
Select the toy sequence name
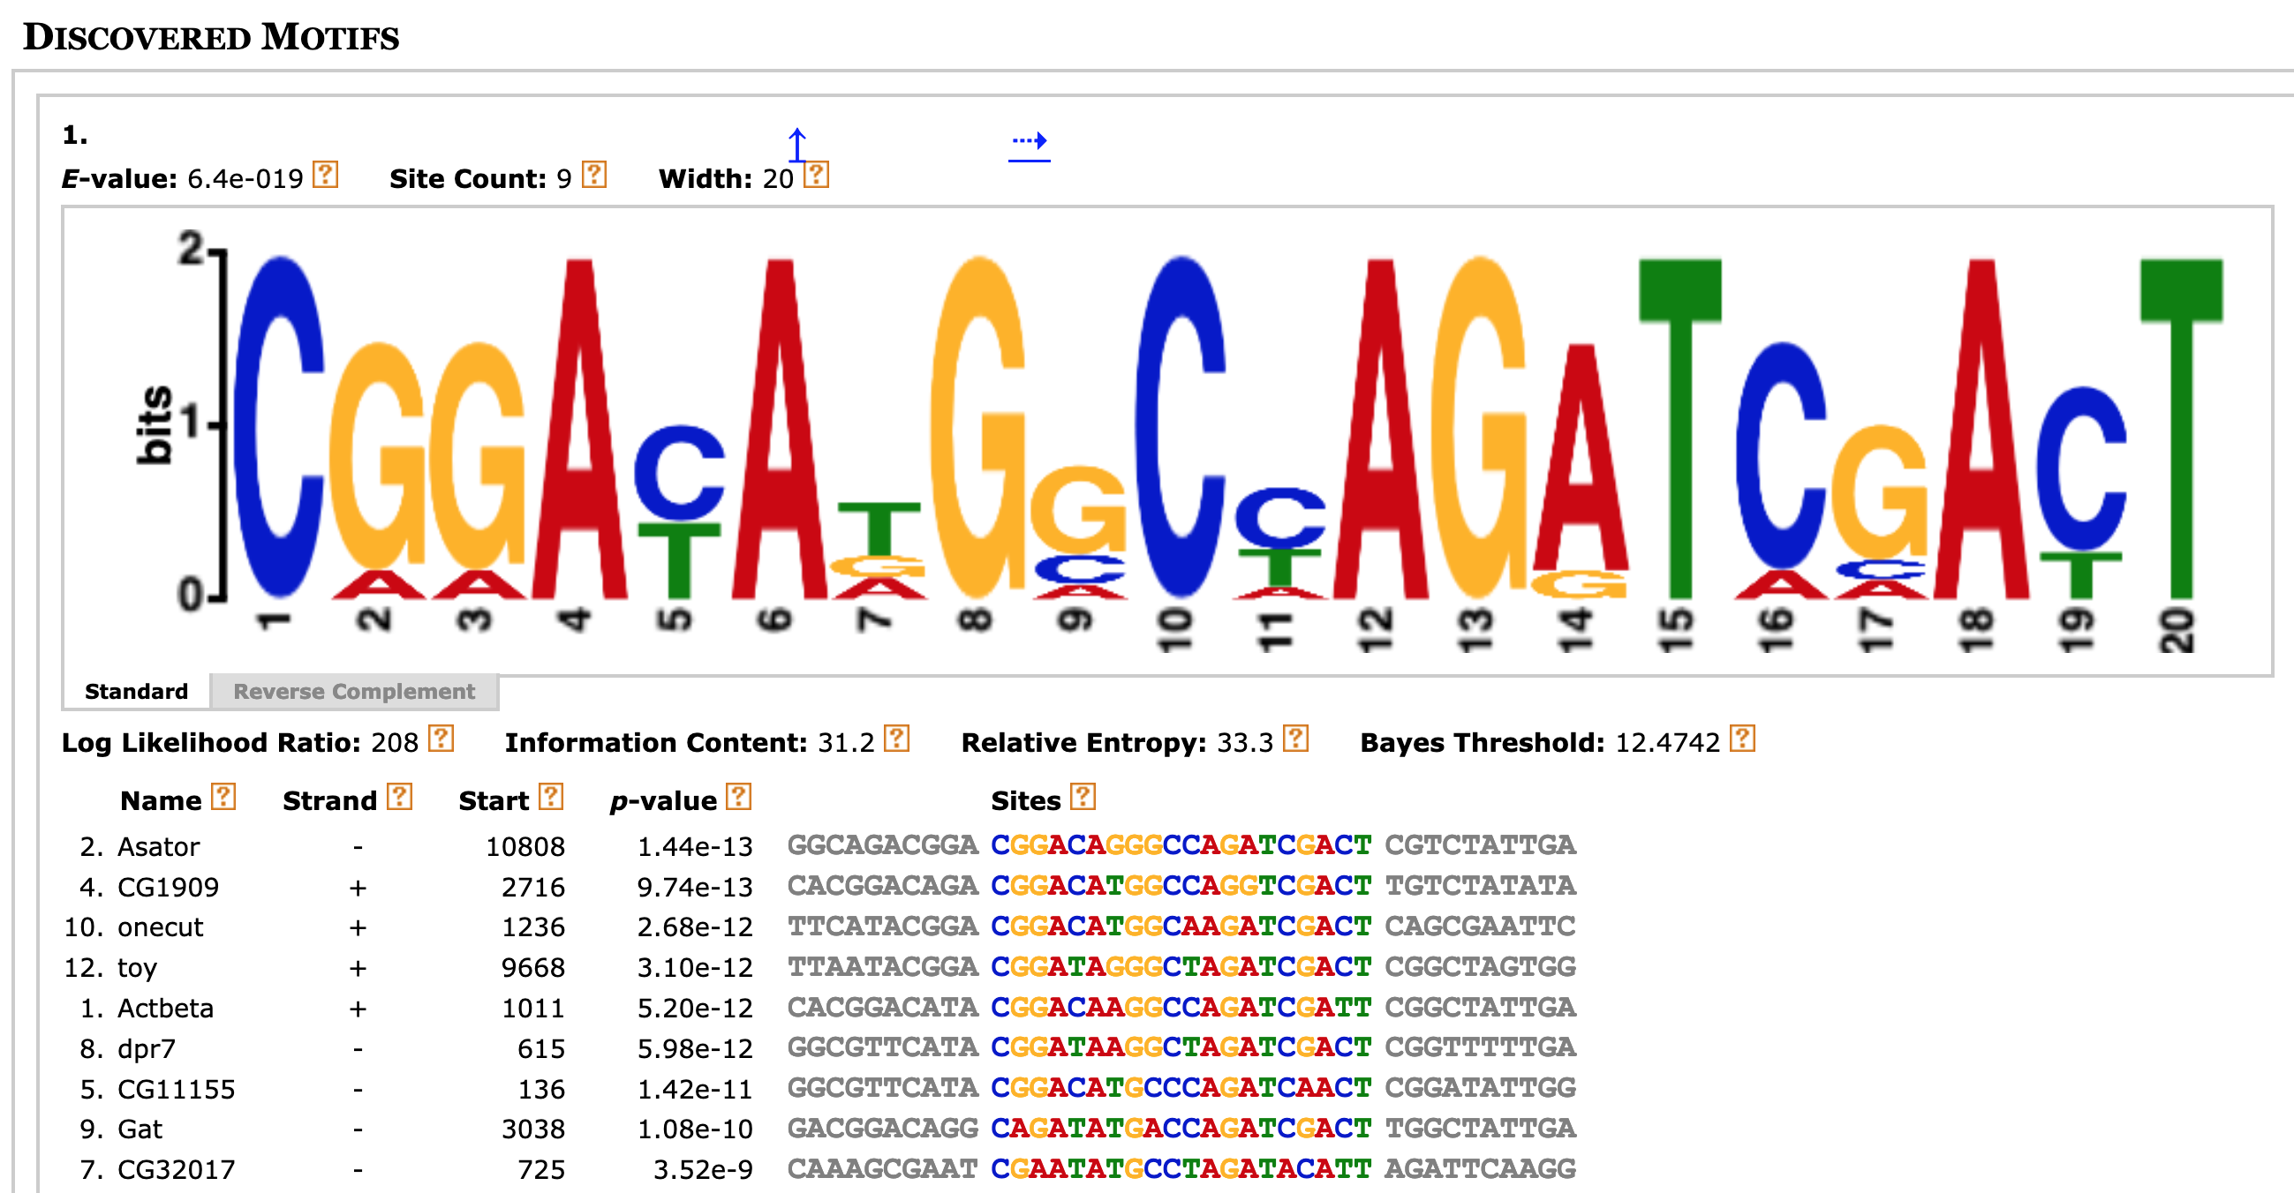tap(137, 968)
